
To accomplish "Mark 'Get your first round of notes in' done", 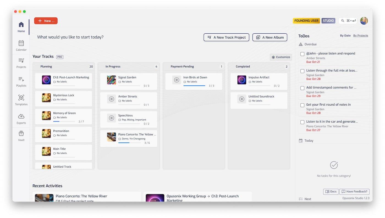I will coord(302,105).
